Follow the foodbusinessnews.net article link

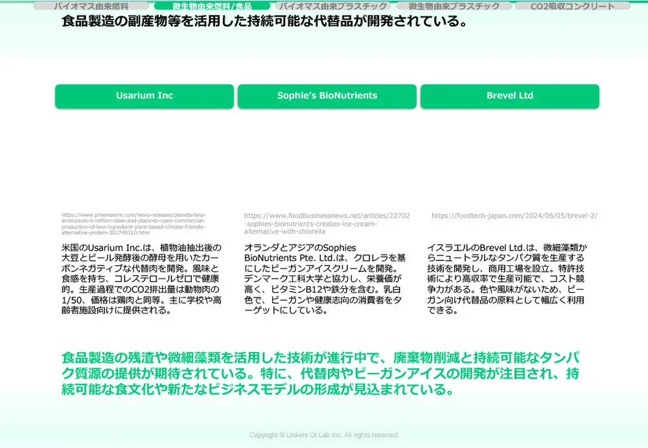327,223
